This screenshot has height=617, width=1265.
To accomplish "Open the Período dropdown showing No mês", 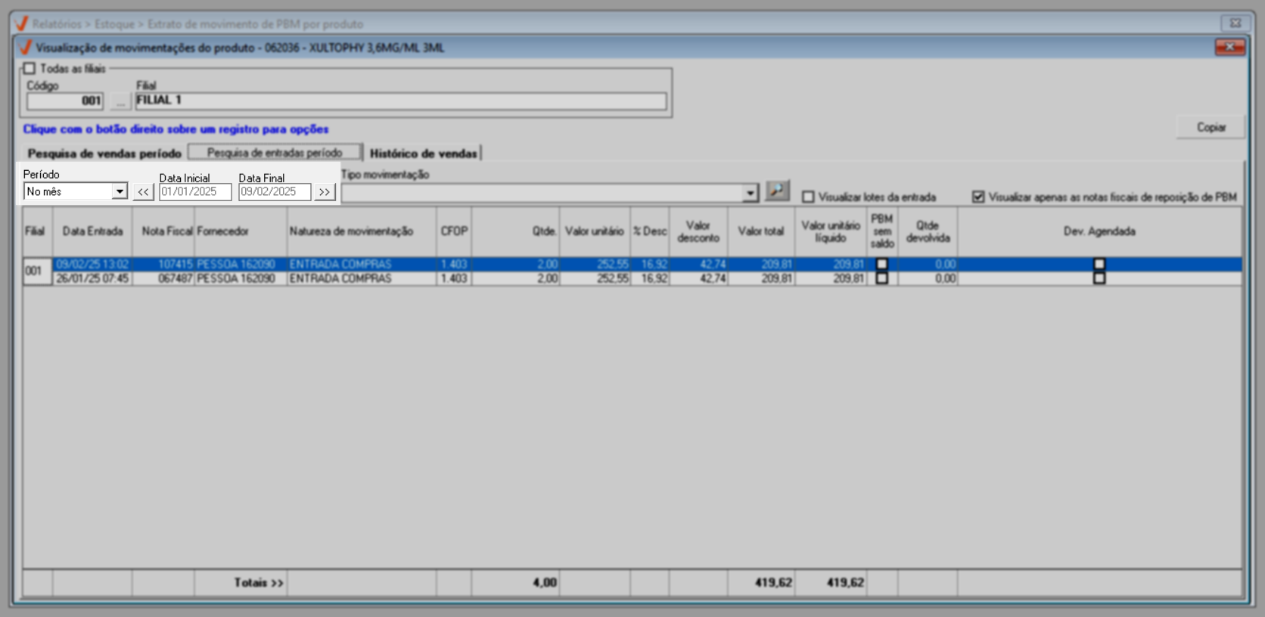I will (x=120, y=192).
